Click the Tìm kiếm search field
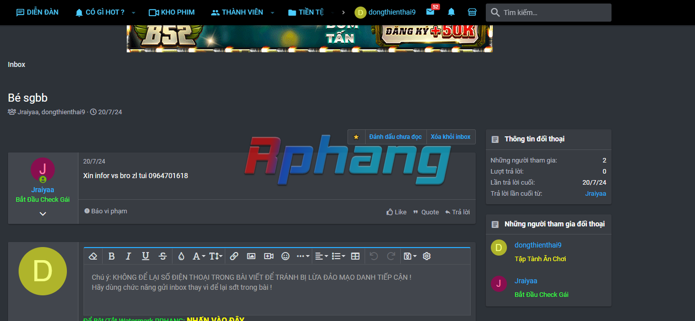This screenshot has width=695, height=321. point(549,13)
